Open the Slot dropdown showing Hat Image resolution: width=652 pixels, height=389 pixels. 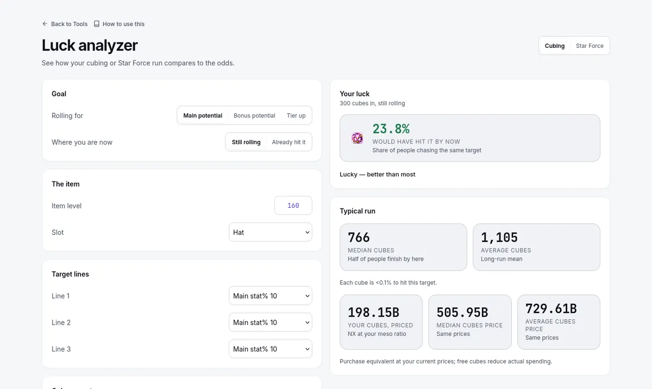click(x=271, y=232)
